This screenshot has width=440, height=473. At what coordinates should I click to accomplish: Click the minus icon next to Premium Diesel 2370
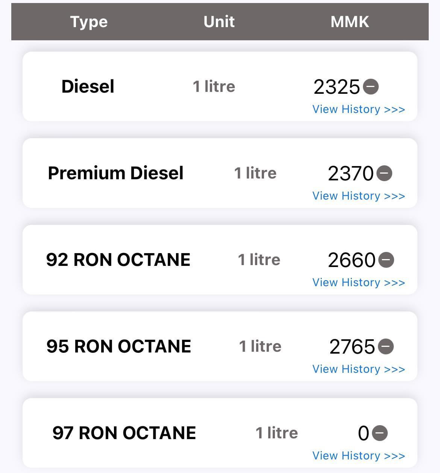click(x=384, y=173)
